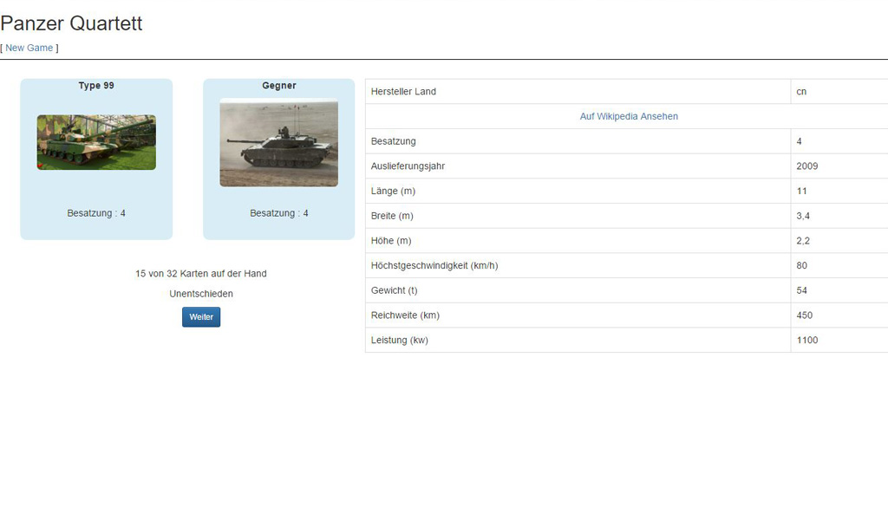Image resolution: width=888 pixels, height=520 pixels.
Task: Click the Type 99 card title
Action: [96, 86]
